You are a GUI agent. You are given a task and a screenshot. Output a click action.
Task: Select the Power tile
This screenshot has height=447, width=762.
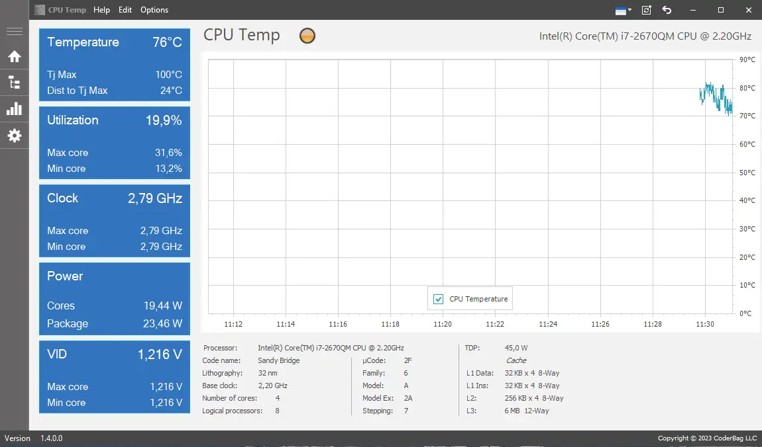point(114,299)
